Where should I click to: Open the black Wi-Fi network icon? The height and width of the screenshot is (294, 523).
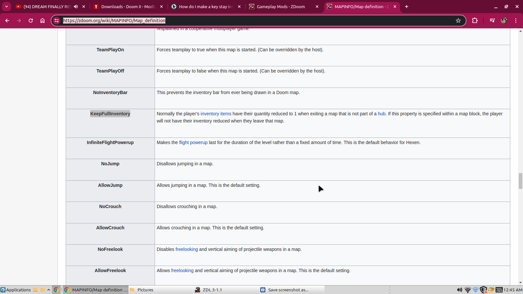(468, 290)
